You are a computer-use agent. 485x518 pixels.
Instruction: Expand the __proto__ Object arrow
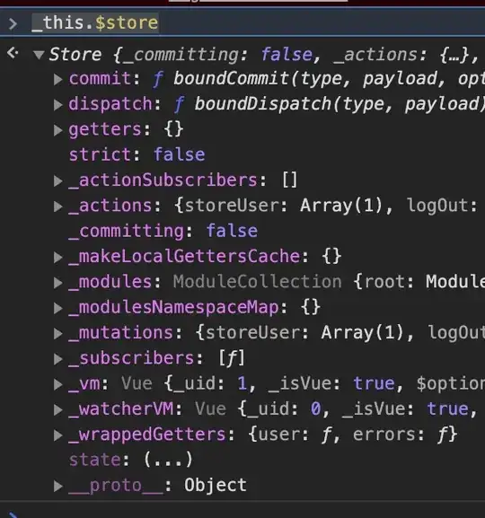[58, 487]
